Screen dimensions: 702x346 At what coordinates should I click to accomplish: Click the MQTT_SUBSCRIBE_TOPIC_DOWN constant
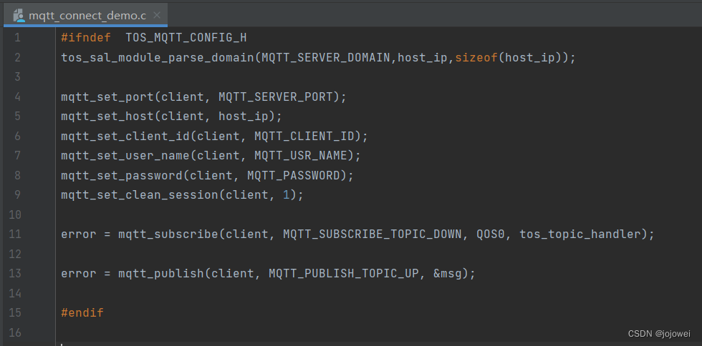tap(372, 234)
